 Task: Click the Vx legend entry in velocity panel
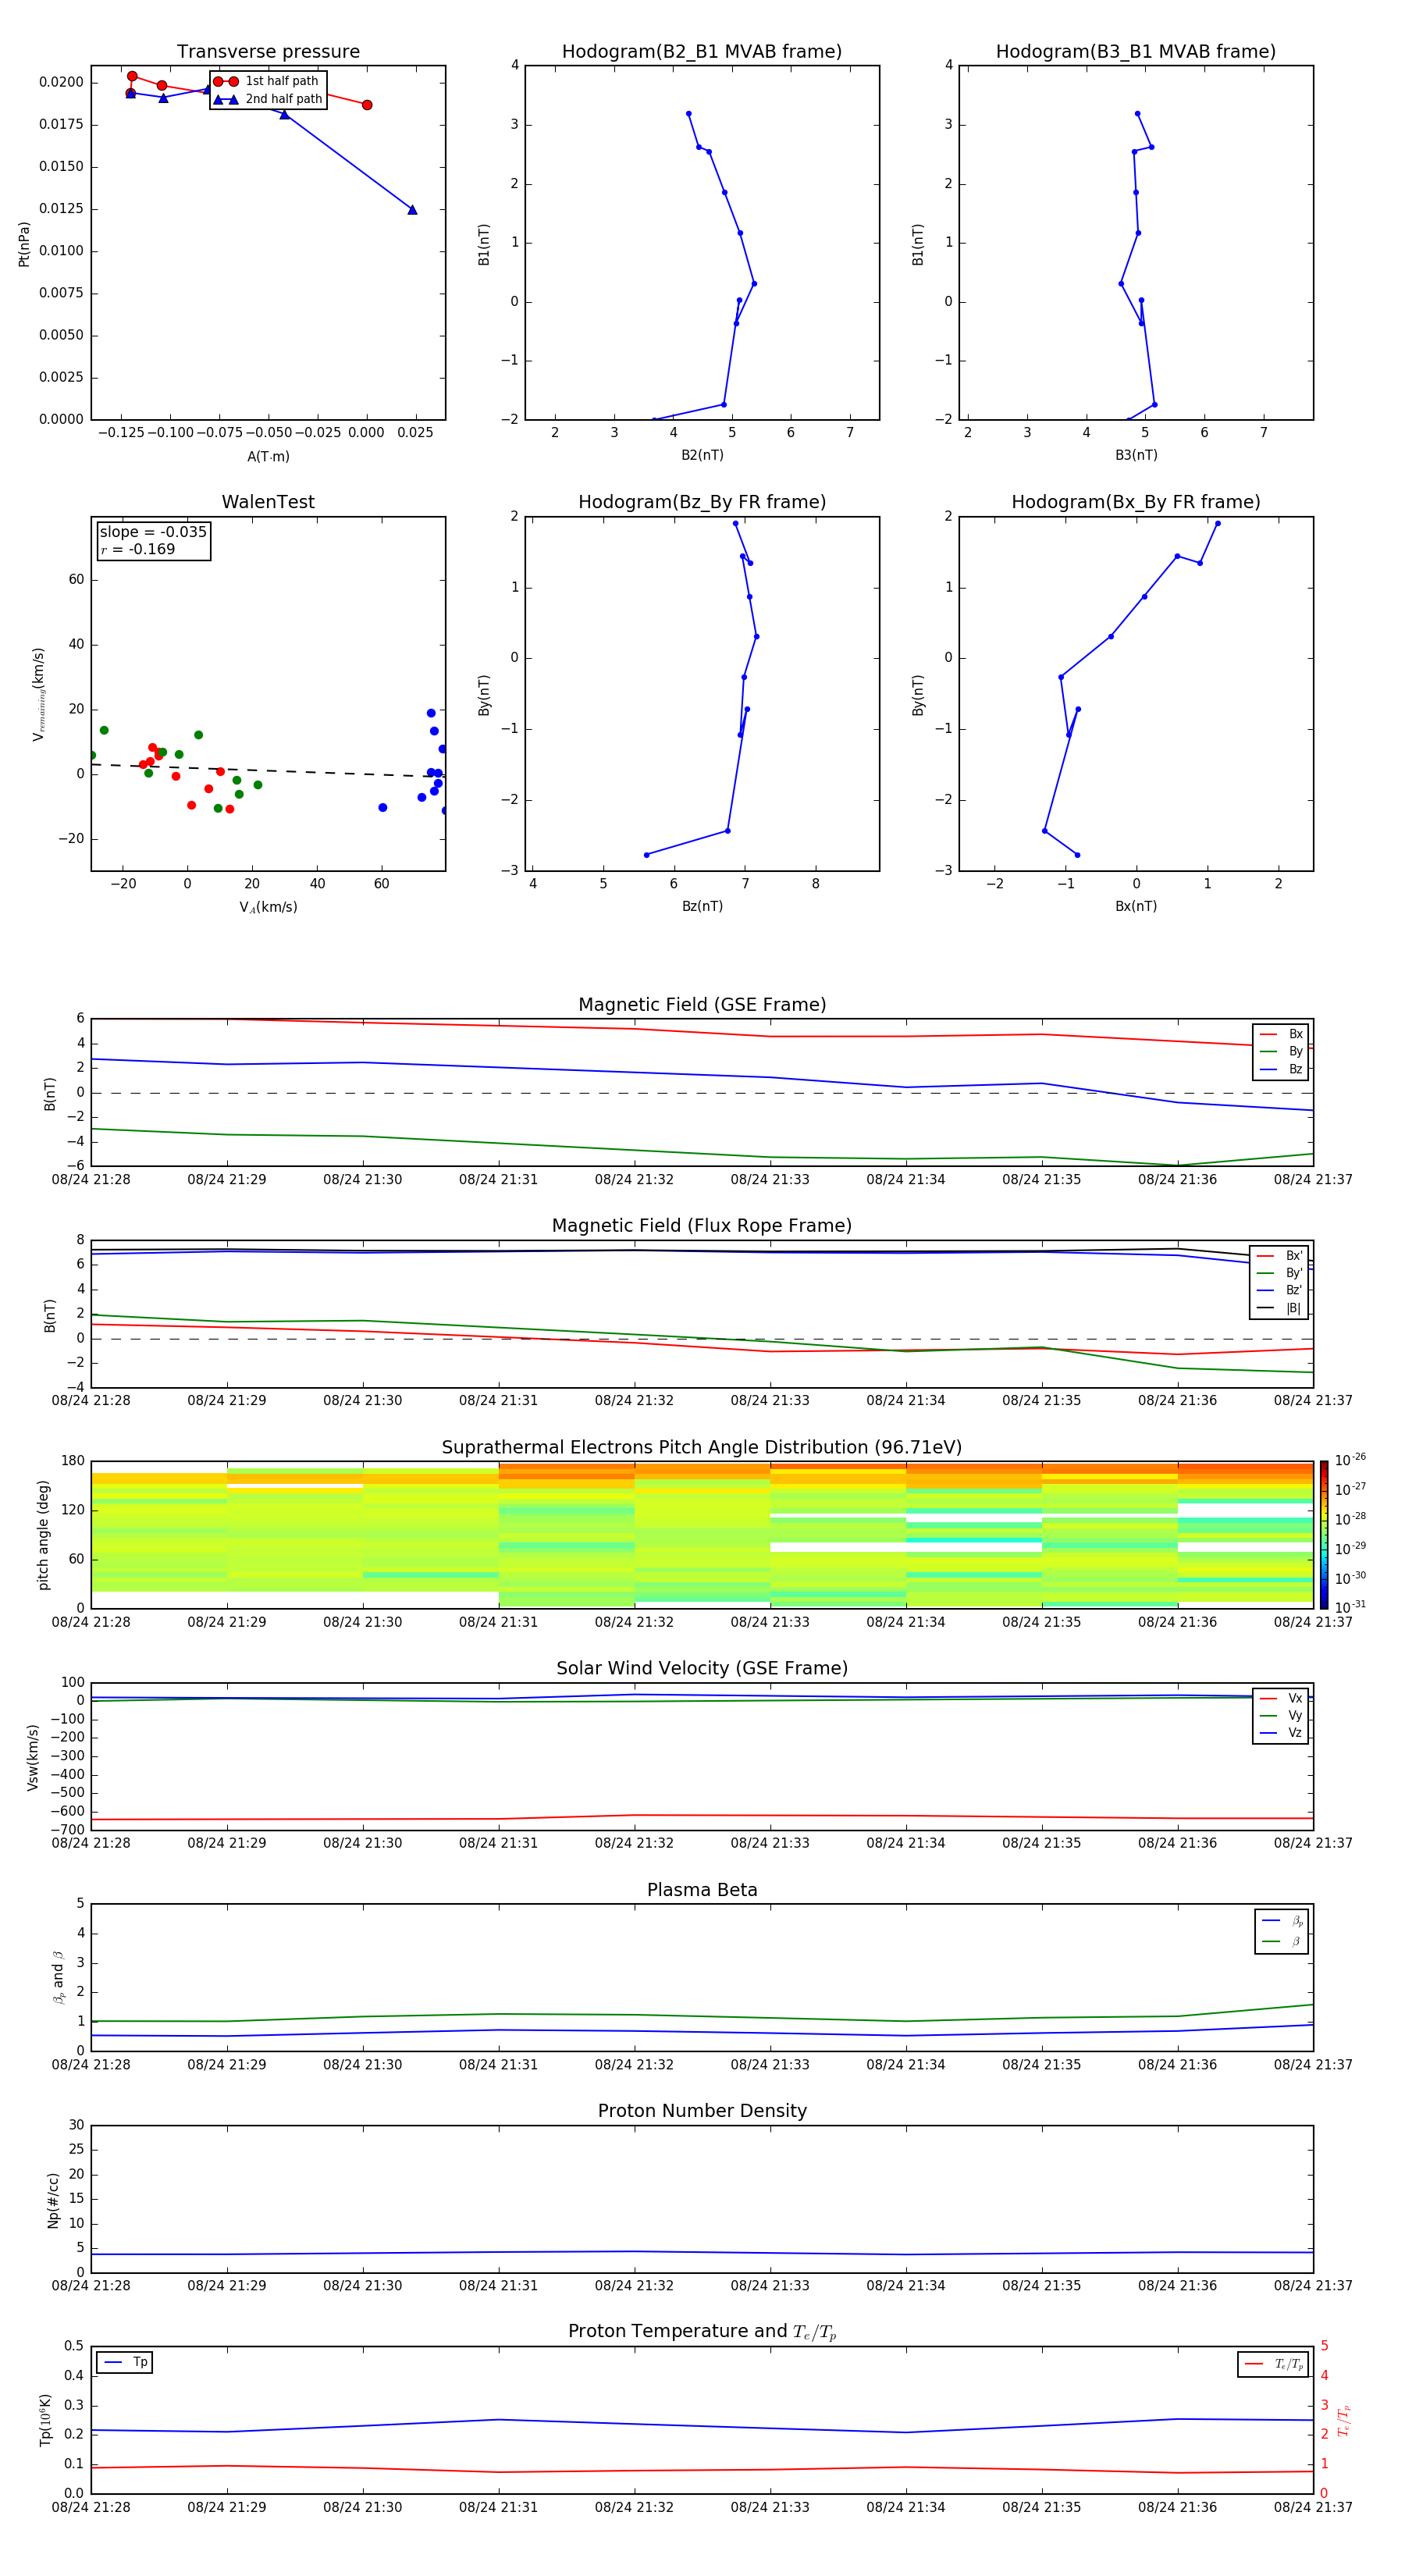pos(1281,1698)
